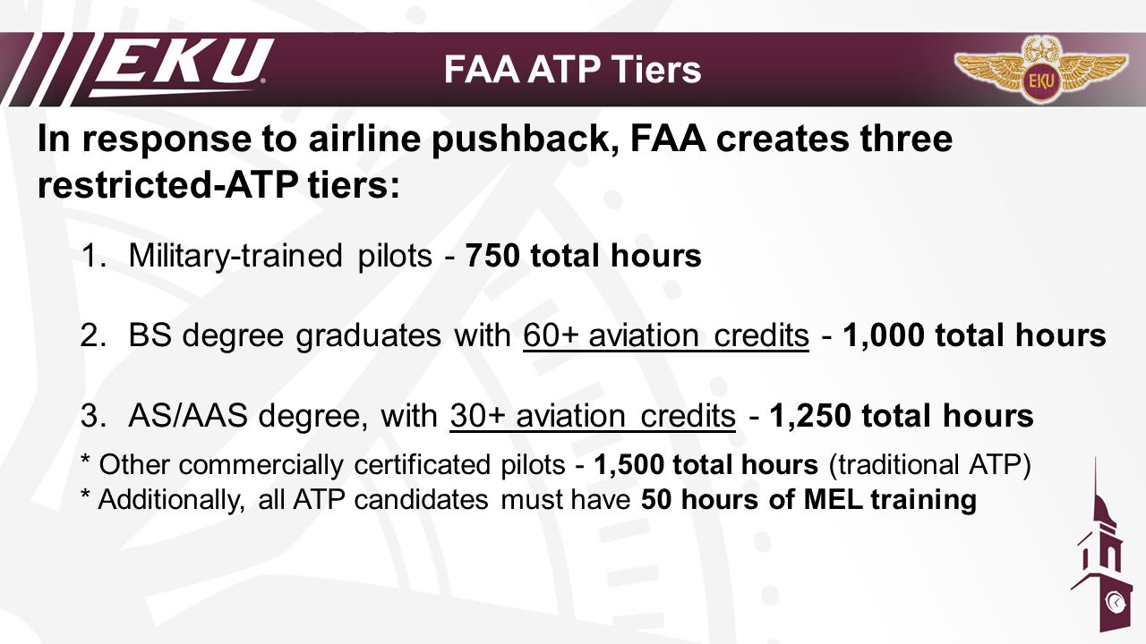Screen dimensions: 1146x644
Task: Click the 50 hours of MEL training text
Action: [x=808, y=500]
